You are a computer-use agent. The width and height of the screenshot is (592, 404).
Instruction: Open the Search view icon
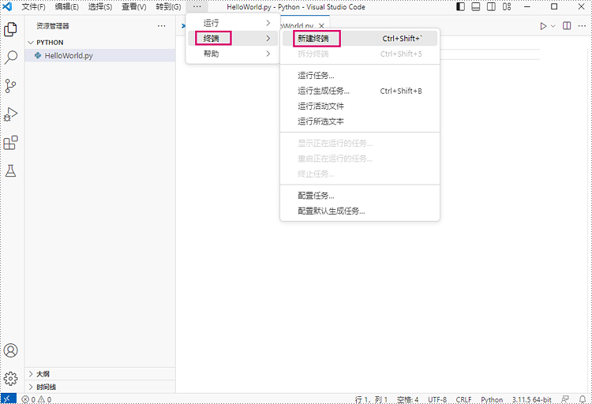coord(10,58)
